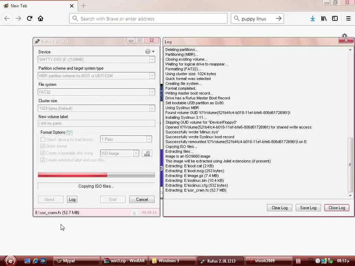Click the Log scrollbar up arrow

coord(350,50)
